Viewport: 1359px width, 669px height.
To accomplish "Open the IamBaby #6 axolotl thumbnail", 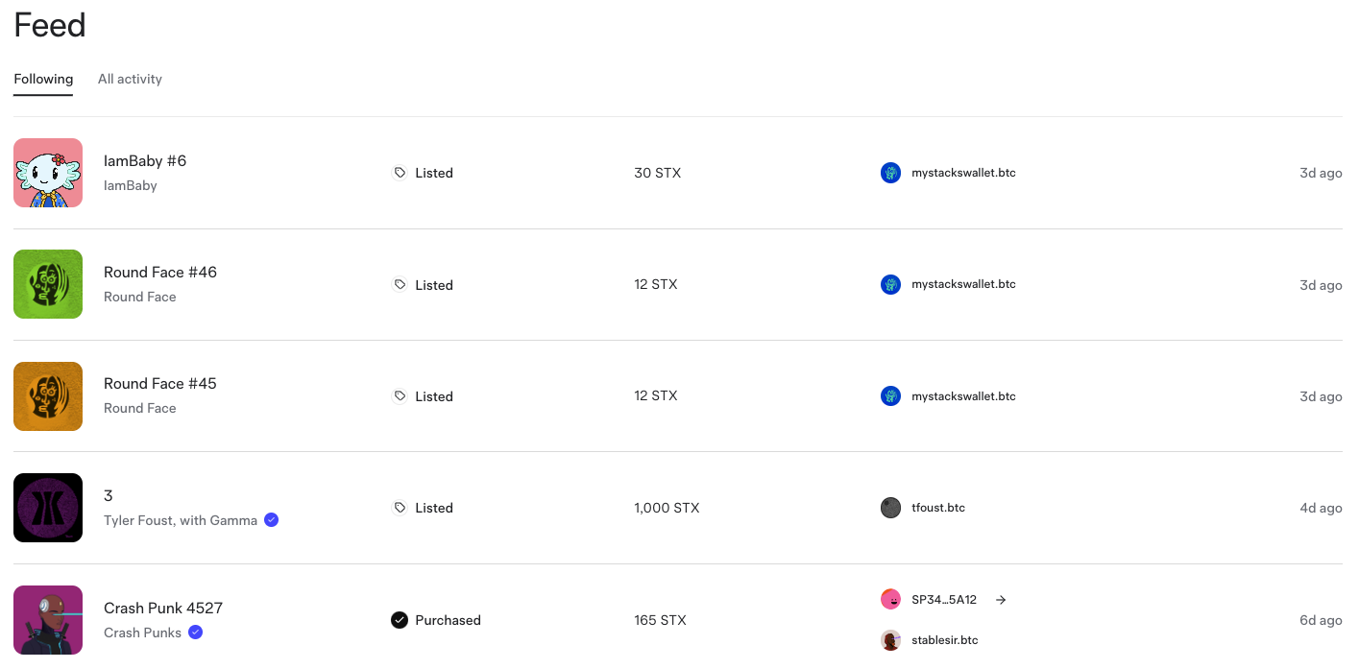I will click(48, 173).
